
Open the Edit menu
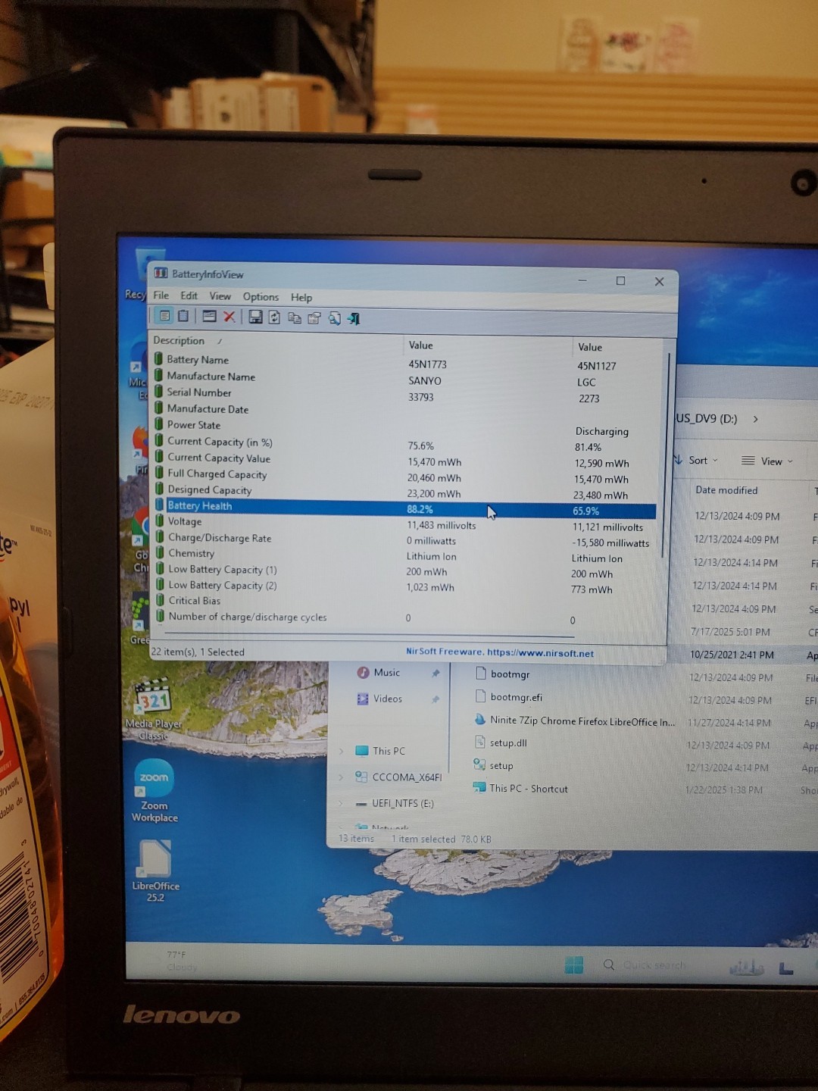coord(189,295)
